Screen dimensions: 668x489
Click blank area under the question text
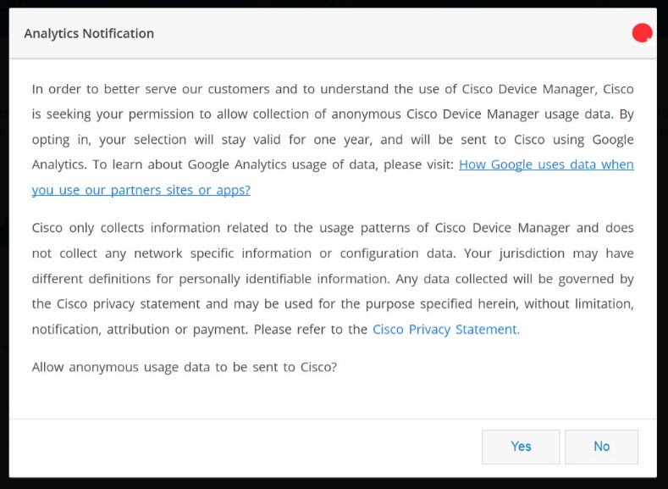point(332,398)
